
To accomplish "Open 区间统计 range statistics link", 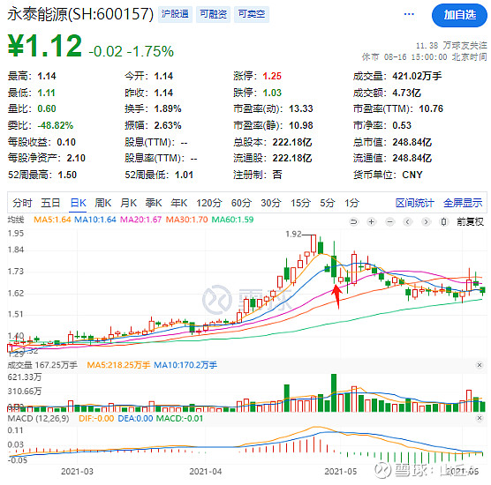I will tap(414, 203).
